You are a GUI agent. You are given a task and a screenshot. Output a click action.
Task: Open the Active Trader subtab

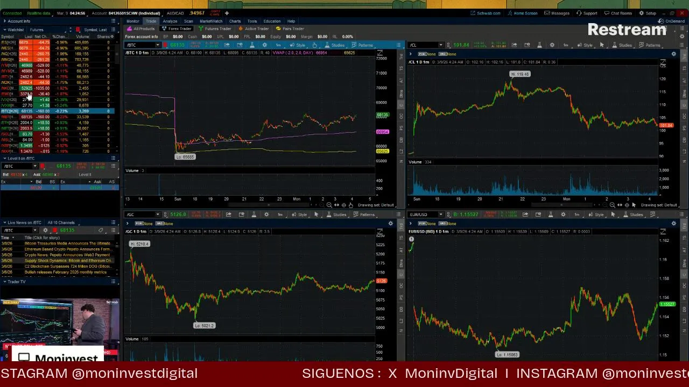(x=254, y=28)
